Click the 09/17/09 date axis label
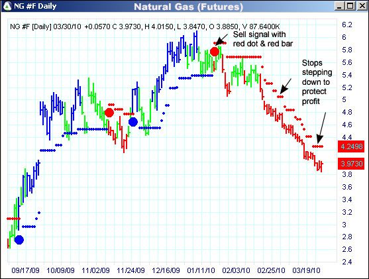 [25, 270]
